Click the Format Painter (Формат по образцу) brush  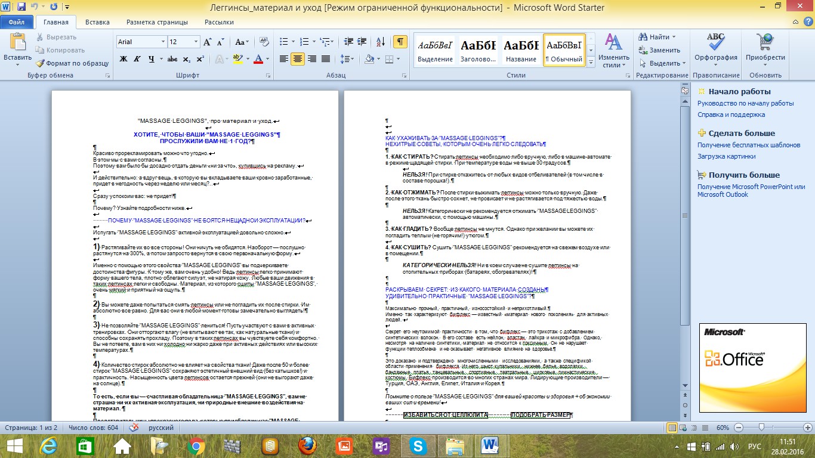pos(40,63)
